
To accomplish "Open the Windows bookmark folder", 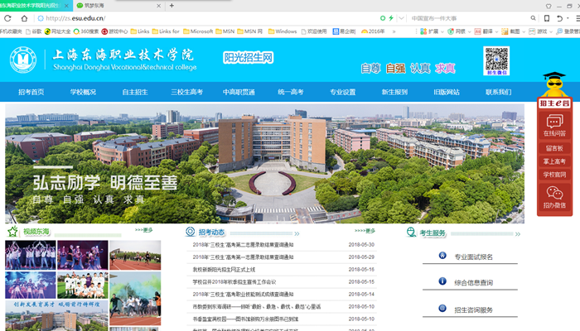I will [283, 31].
